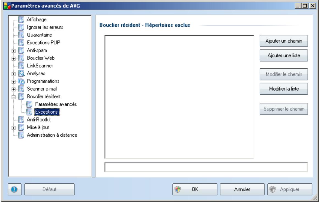
Task: Select the Analyses tree entry
Action: pyautogui.click(x=36, y=74)
